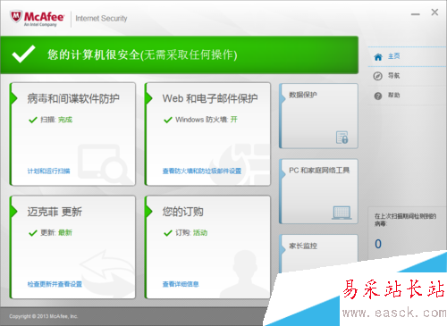Open the 您的订购 heading
This screenshot has height=326, width=447.
click(x=182, y=212)
